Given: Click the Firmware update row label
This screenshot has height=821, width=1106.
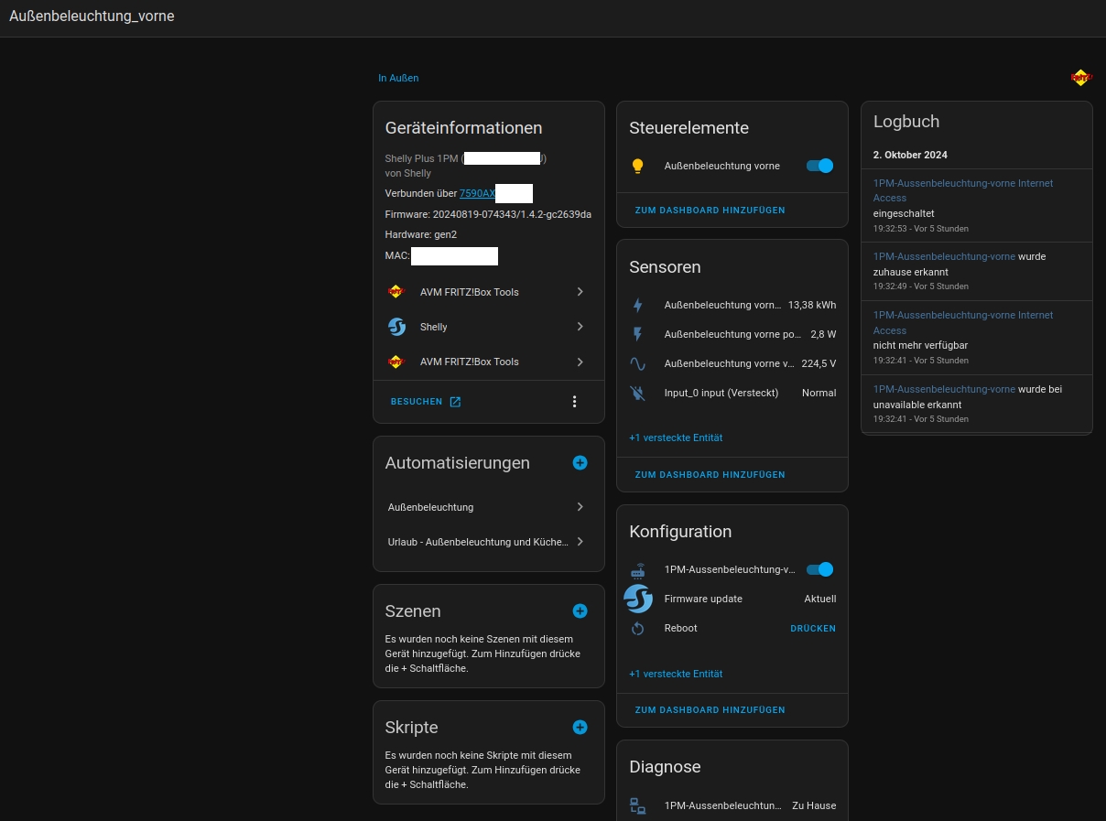Looking at the screenshot, I should pos(703,599).
